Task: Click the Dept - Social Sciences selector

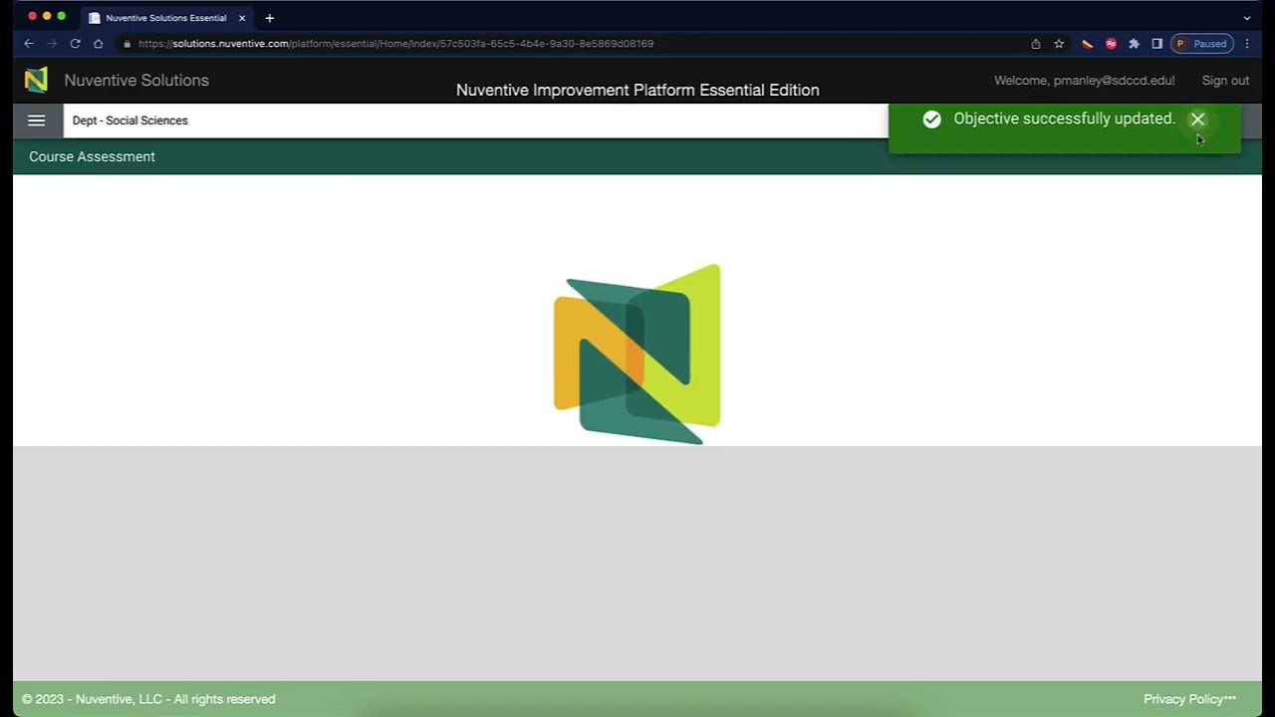Action: (x=476, y=120)
